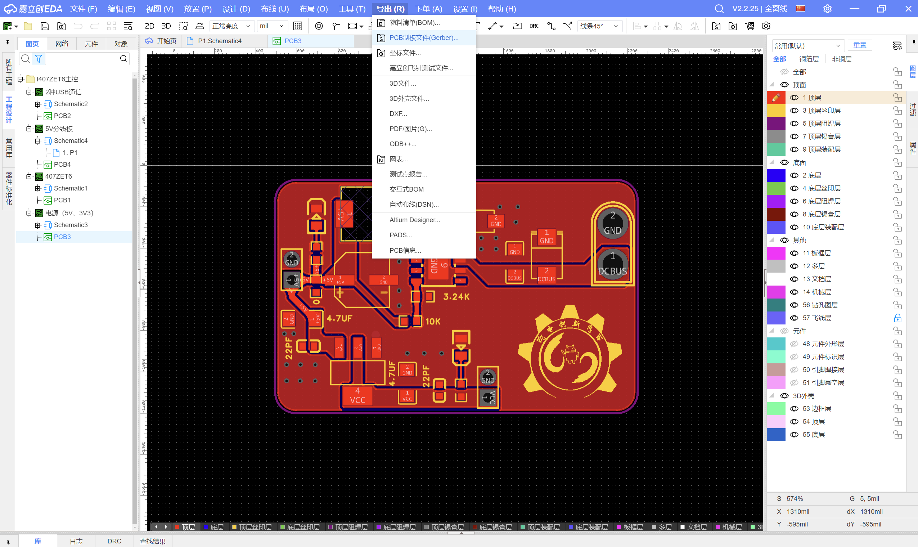Switch to 3D view mode
This screenshot has width=918, height=547.
coord(166,26)
